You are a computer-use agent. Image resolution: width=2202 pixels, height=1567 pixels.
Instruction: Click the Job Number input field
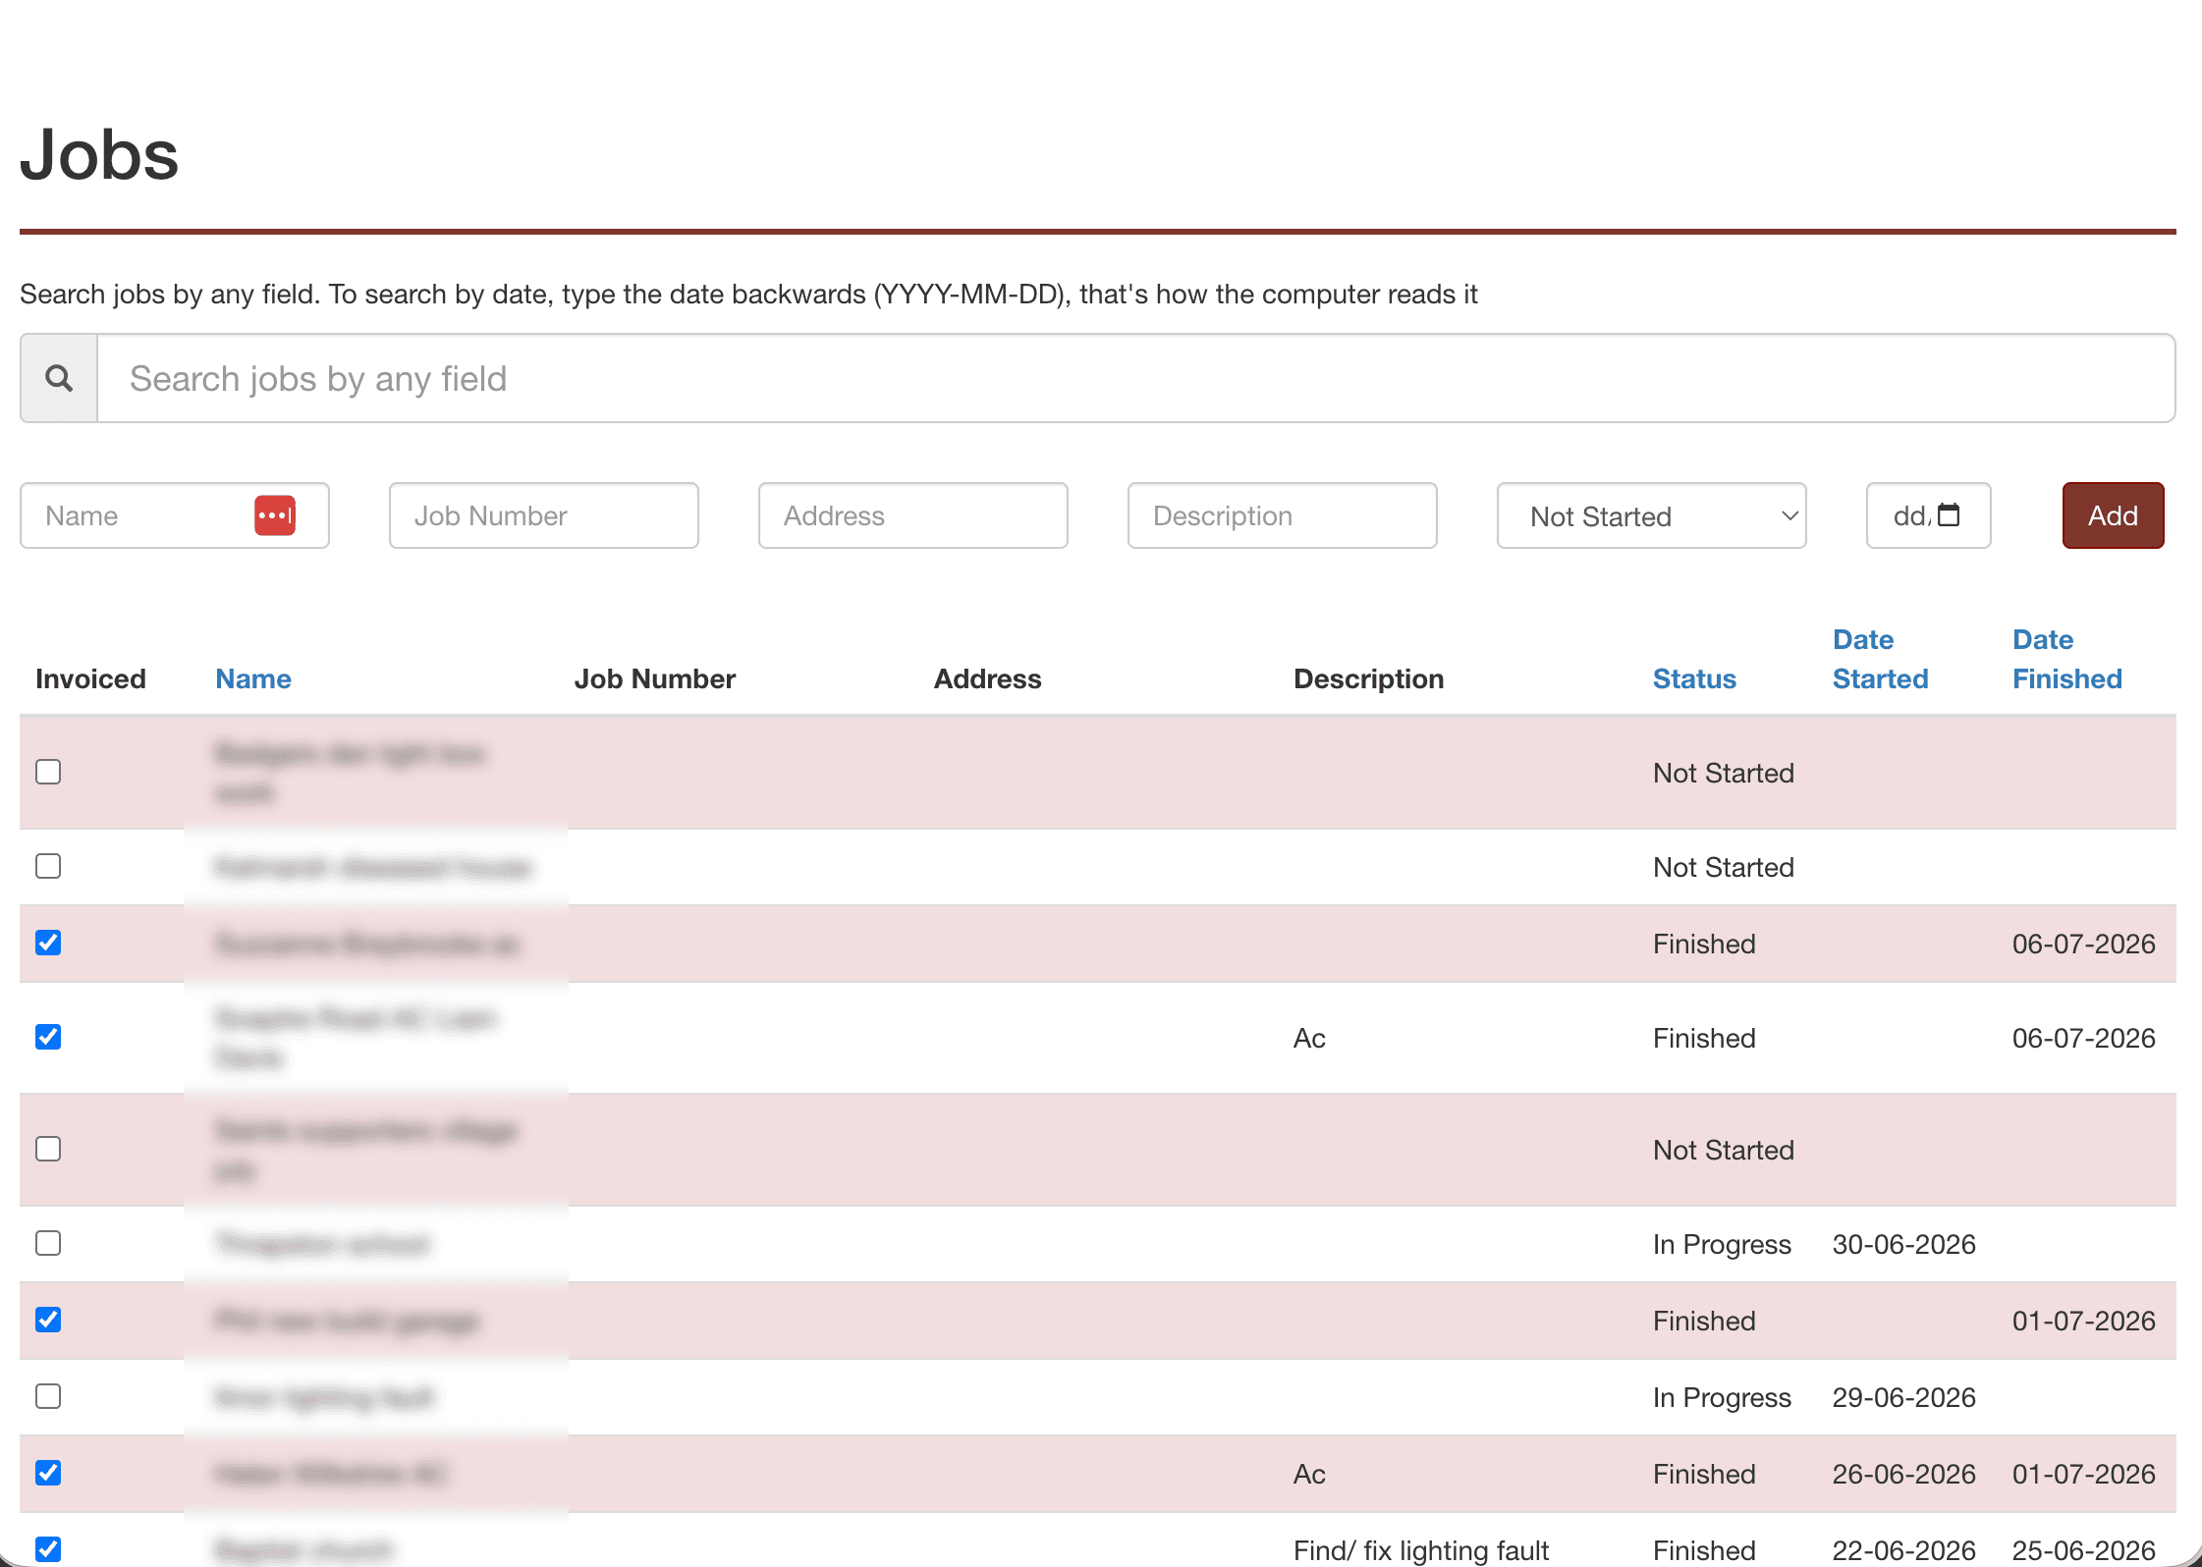pyautogui.click(x=544, y=515)
